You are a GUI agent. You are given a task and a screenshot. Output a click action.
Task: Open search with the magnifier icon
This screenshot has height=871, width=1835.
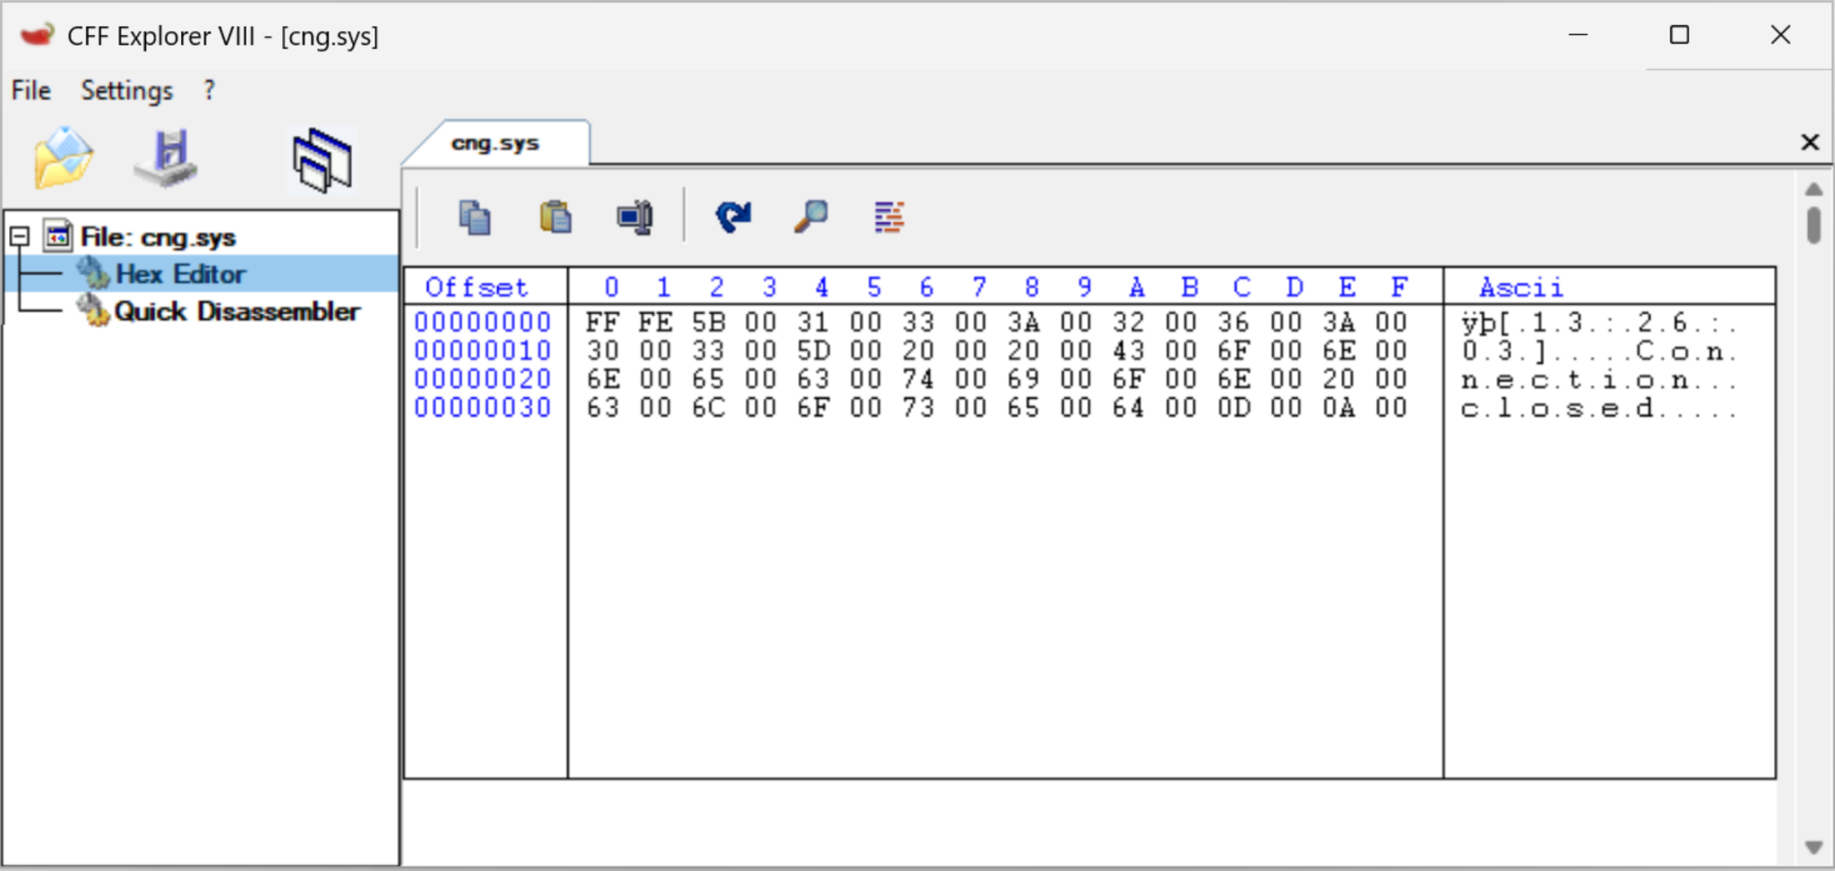(x=809, y=217)
